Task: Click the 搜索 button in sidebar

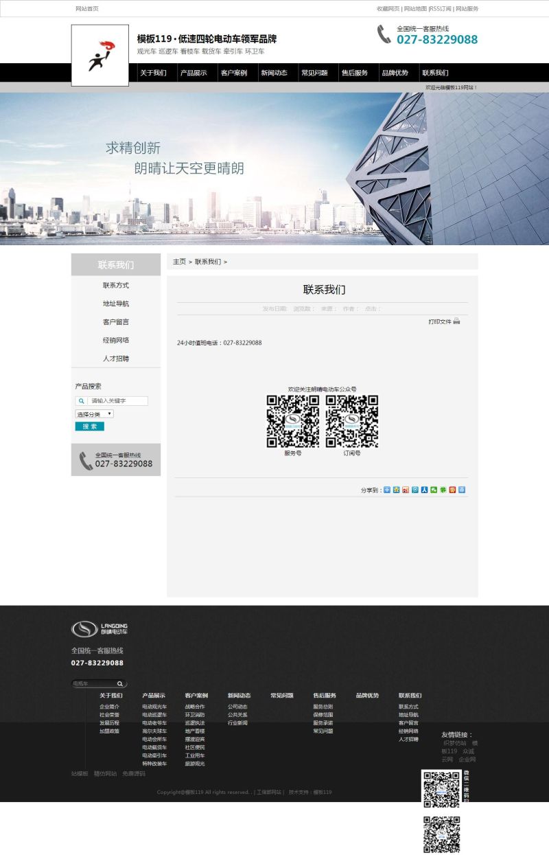Action: pos(89,426)
